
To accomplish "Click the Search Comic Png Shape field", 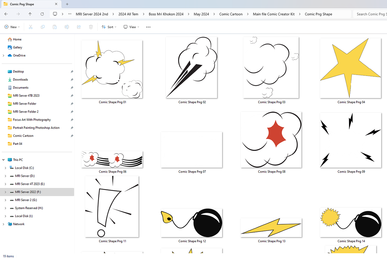I will point(370,14).
